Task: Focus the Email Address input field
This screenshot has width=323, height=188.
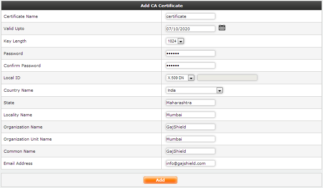Action: [x=190, y=163]
